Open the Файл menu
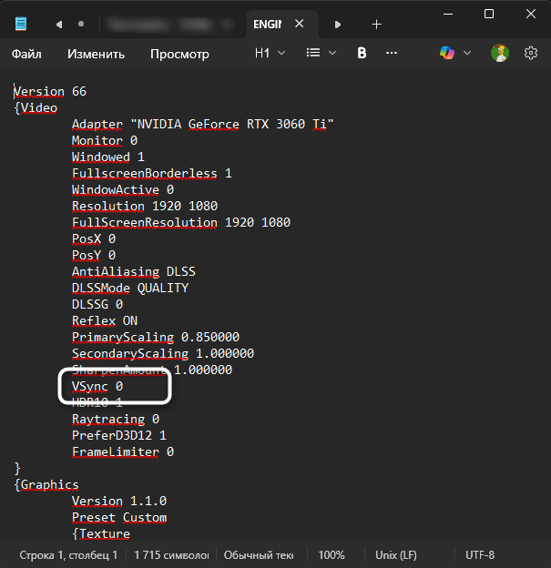 tap(26, 54)
